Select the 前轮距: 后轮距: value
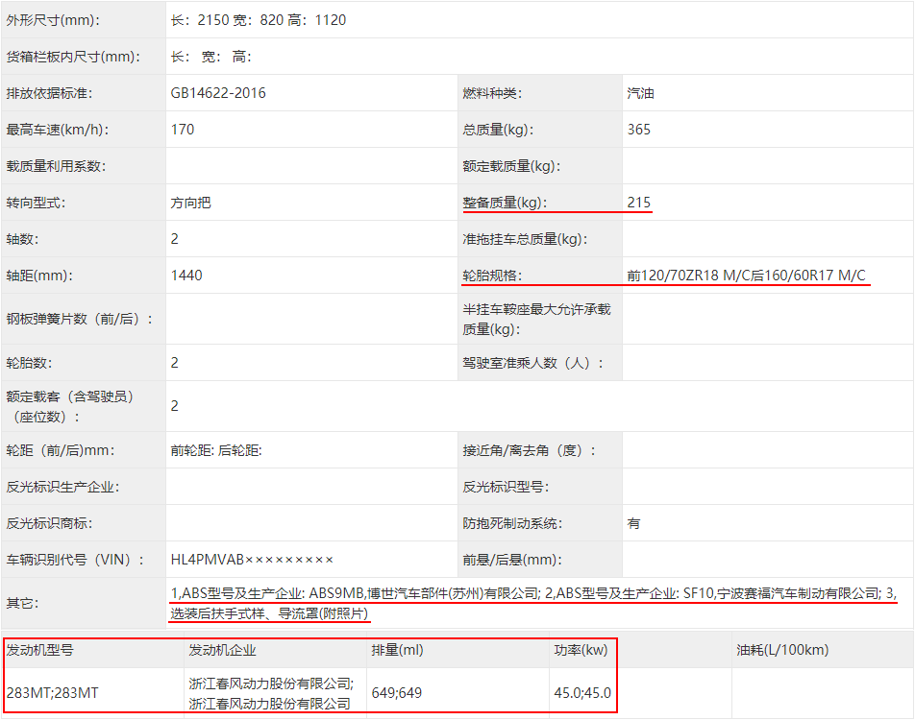This screenshot has width=915, height=720. point(216,450)
